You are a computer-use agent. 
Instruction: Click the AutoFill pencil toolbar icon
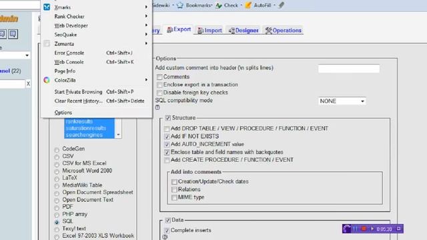(x=248, y=5)
